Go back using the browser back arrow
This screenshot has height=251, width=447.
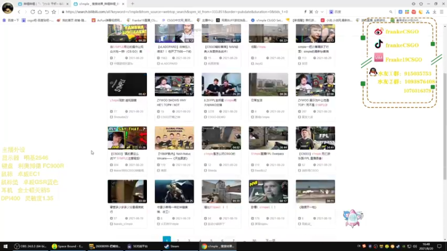click(19, 12)
